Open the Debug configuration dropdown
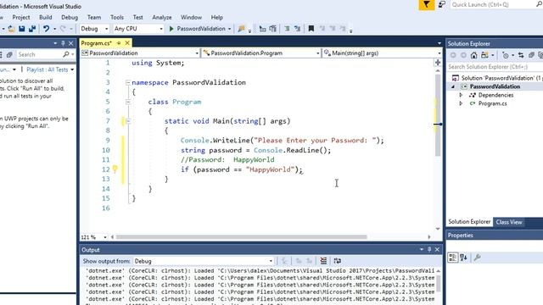This screenshot has width=543, height=305. coord(94,29)
